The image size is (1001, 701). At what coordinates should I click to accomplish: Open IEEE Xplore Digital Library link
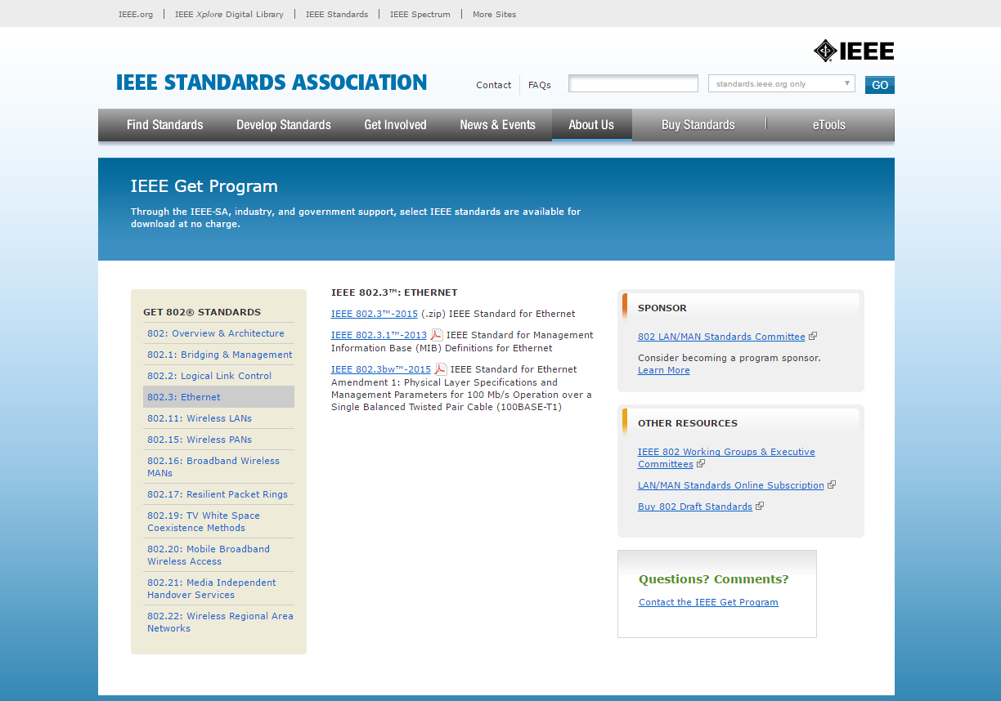229,14
